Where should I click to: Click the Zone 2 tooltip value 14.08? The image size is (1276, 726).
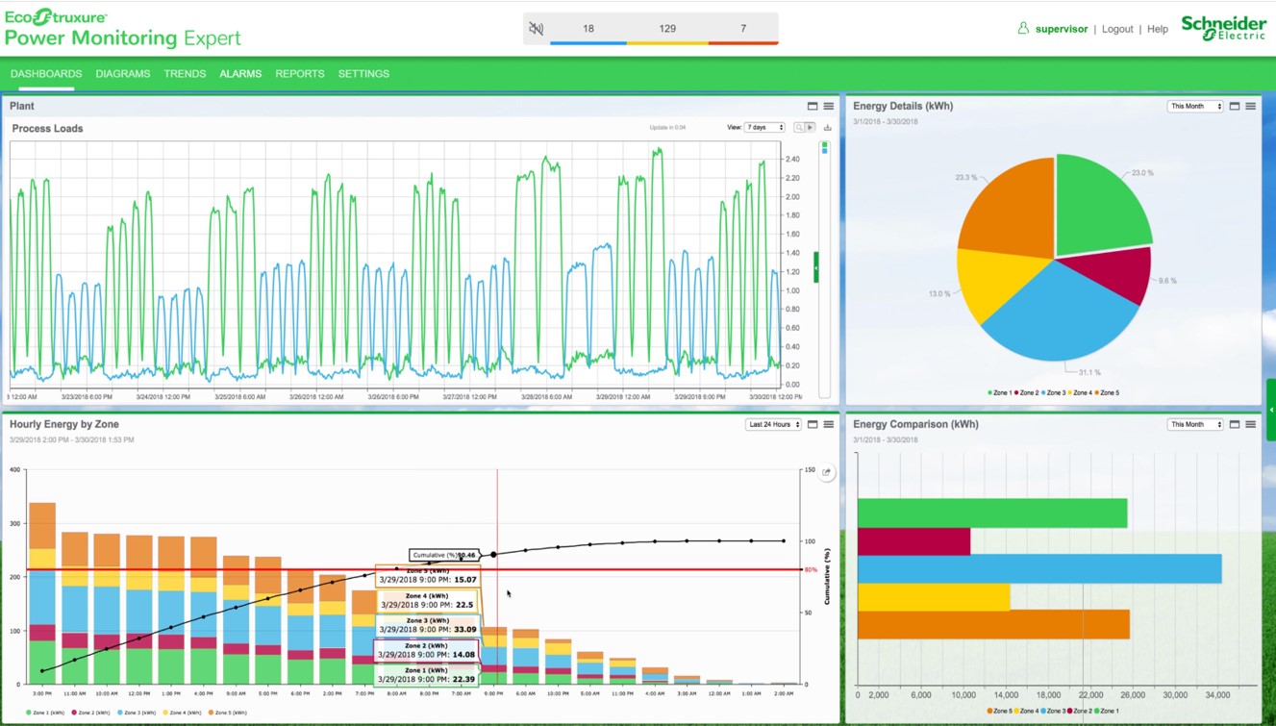(x=464, y=655)
